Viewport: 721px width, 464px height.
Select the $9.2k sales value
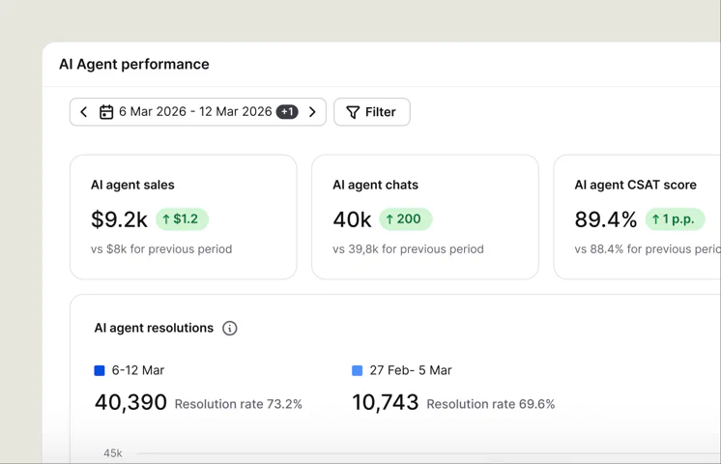pos(119,219)
